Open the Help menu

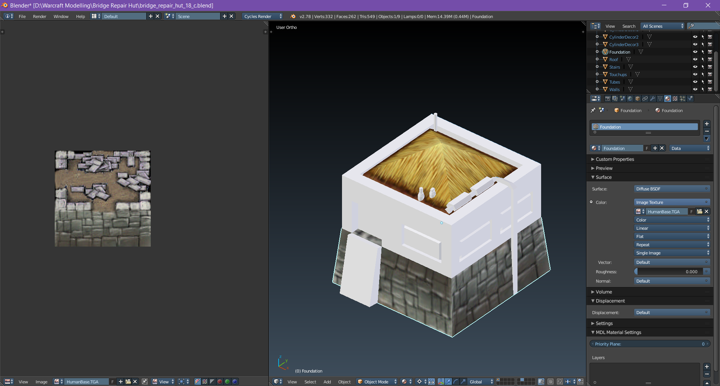(x=80, y=16)
